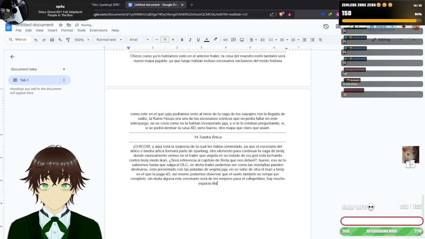Activate spelling and grammar check icon
The image size is (425, 239).
tap(60, 40)
